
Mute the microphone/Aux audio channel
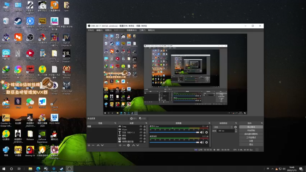tap(202, 132)
